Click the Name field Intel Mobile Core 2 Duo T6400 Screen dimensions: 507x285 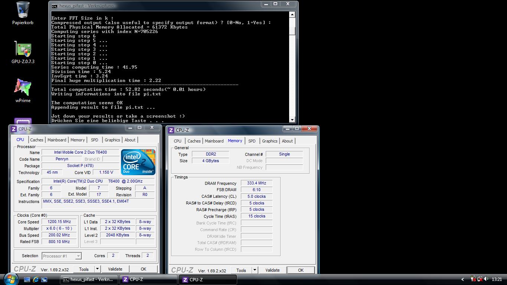coord(81,152)
